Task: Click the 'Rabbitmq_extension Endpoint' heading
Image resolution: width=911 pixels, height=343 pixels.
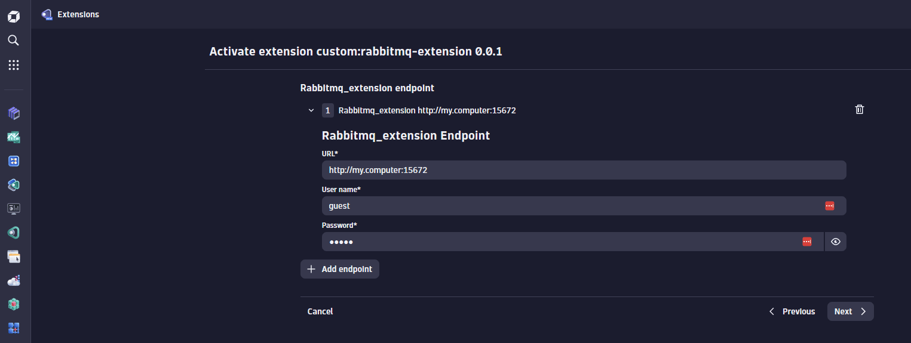Action: [x=406, y=135]
